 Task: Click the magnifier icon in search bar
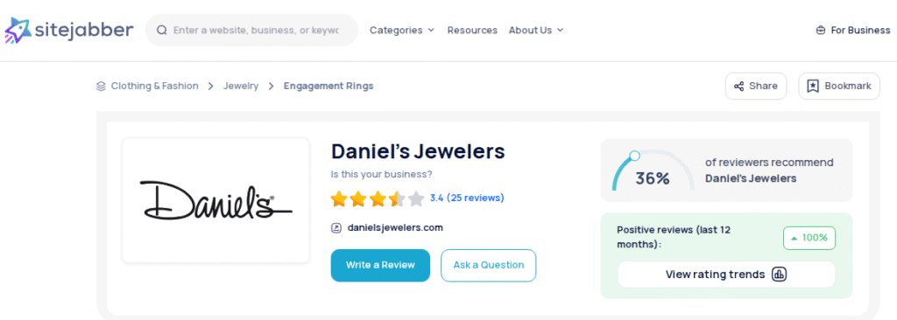click(x=162, y=31)
